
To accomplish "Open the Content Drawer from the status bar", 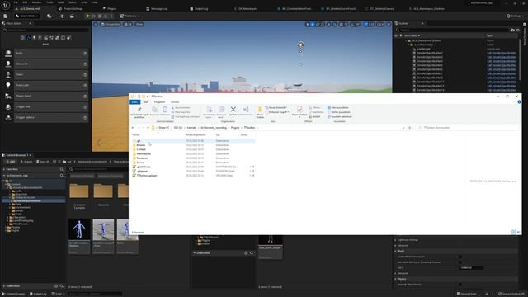I will [14, 294].
